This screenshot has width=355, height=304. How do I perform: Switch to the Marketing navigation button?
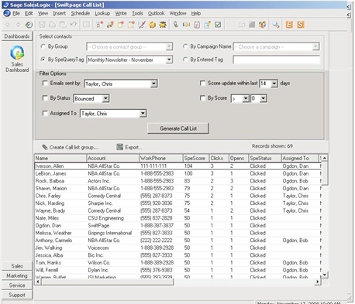coord(17,275)
